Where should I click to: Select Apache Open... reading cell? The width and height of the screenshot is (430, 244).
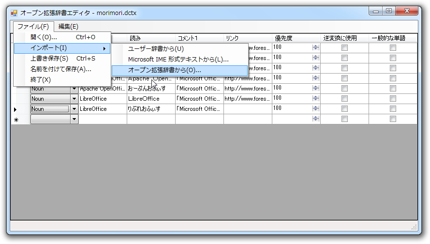click(151, 79)
